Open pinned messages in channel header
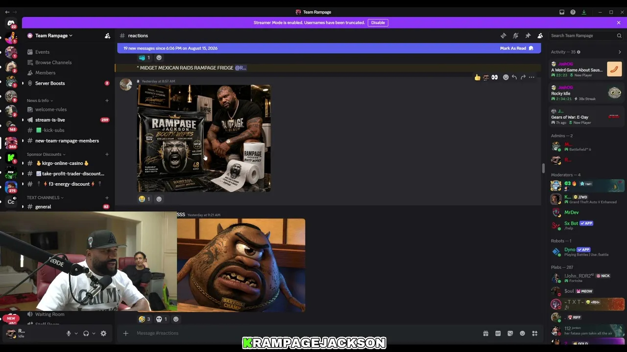Image resolution: width=627 pixels, height=352 pixels. tap(528, 36)
